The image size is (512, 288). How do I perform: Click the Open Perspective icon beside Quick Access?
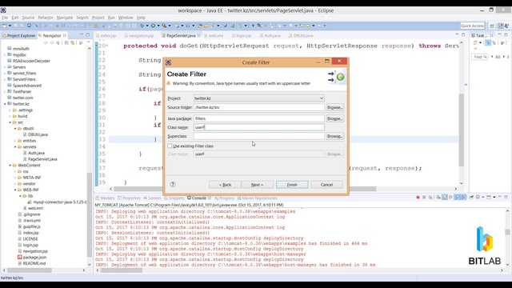[x=492, y=26]
